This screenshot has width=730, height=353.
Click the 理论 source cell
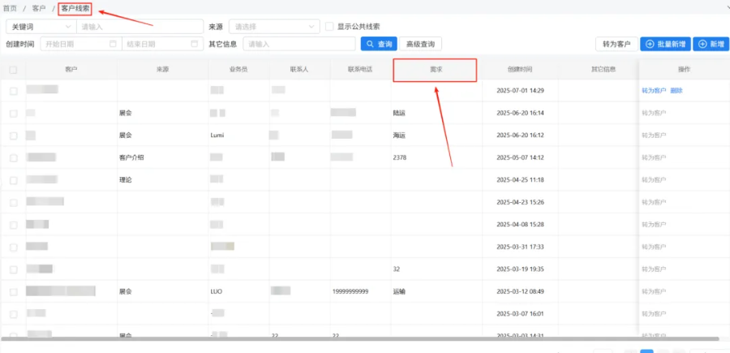click(x=125, y=180)
